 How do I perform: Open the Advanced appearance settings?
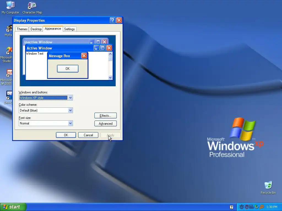105,123
